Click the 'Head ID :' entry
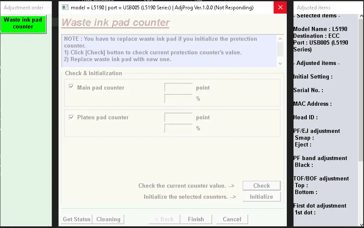The width and height of the screenshot is (364, 228). point(305,117)
